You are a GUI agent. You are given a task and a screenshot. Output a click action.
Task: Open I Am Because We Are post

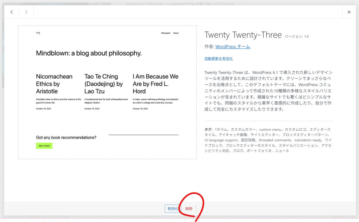coord(155,84)
